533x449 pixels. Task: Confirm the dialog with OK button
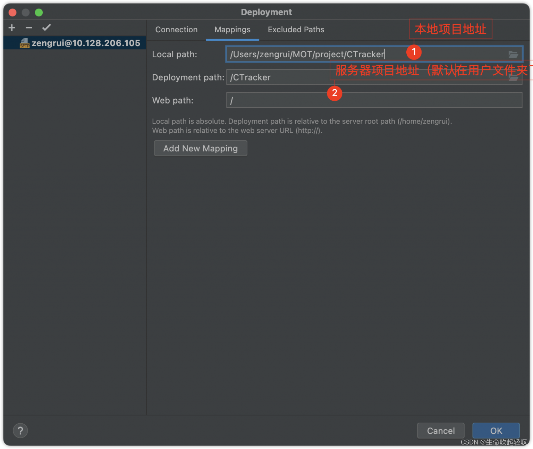(496, 431)
